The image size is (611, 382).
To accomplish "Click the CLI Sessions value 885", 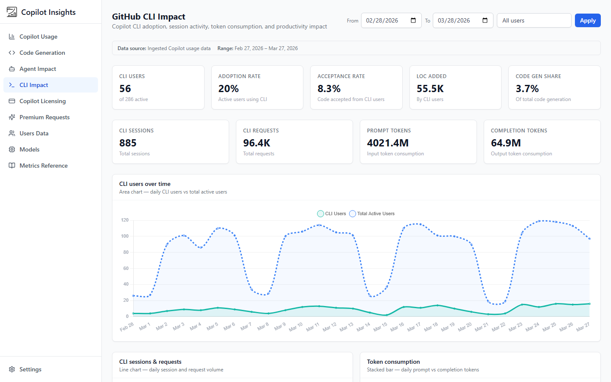I will (128, 143).
